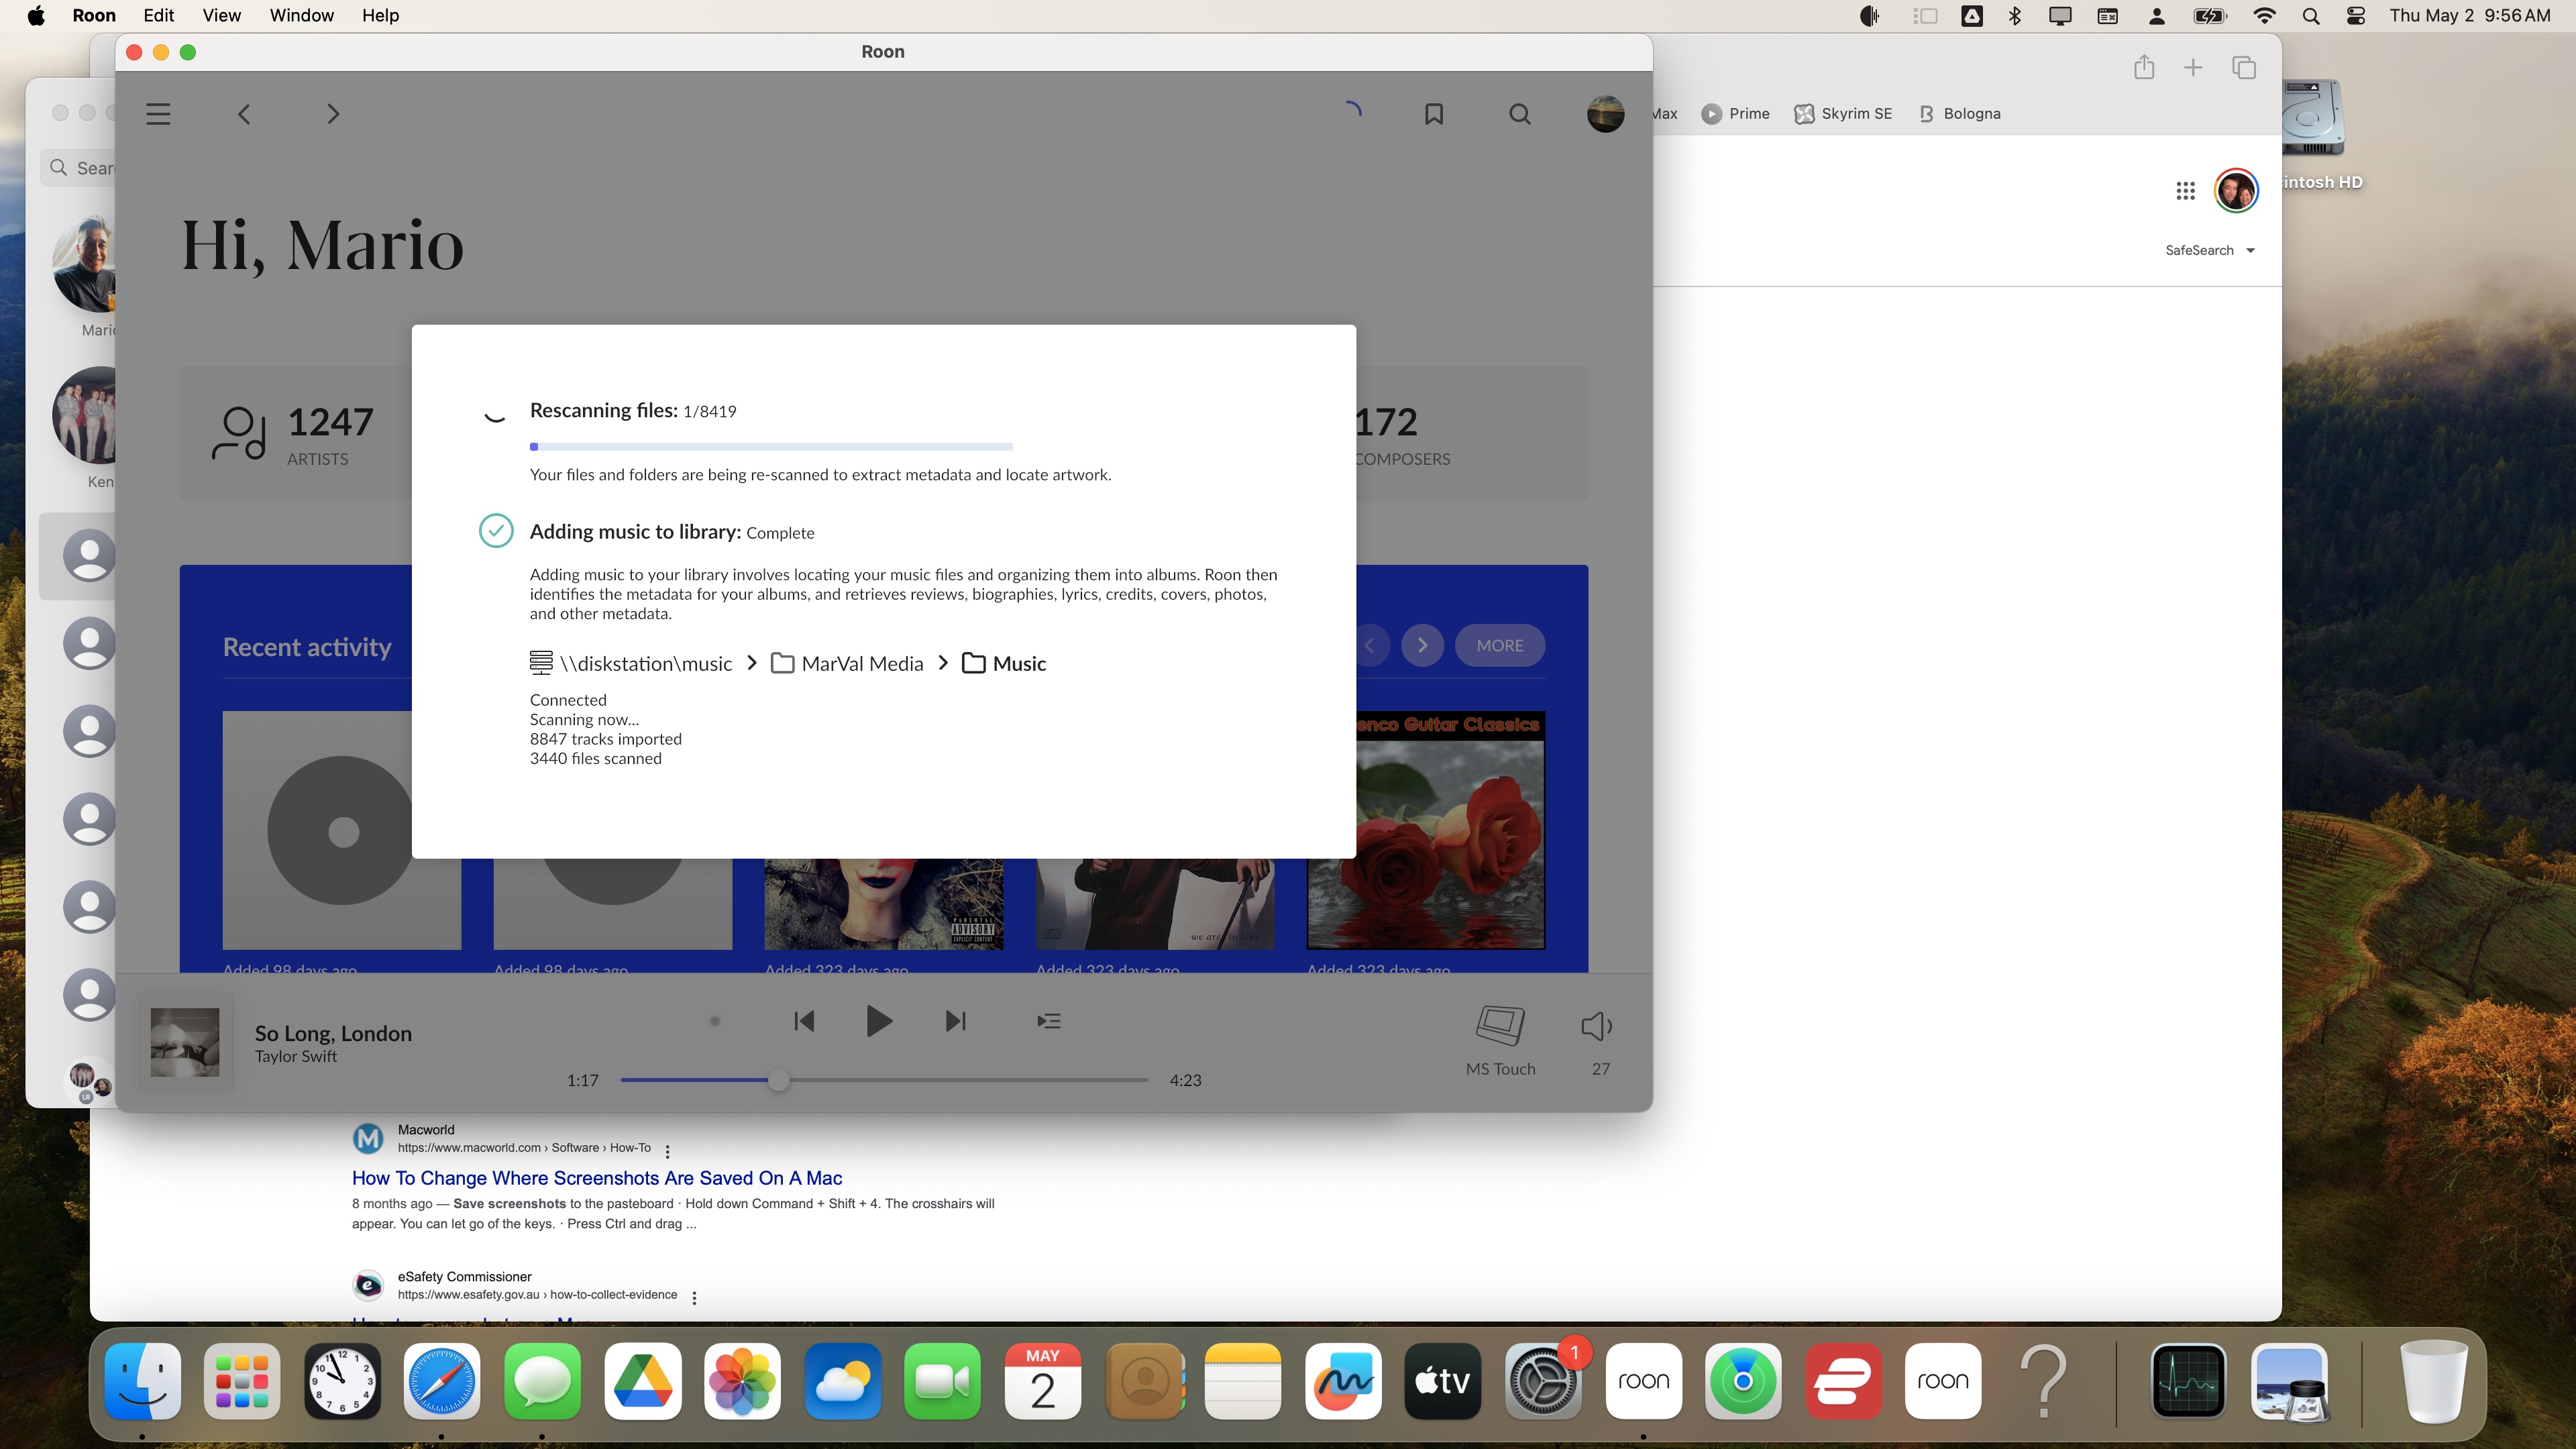Image resolution: width=2576 pixels, height=1449 pixels.
Task: Click the \\diskstation\music path segment
Action: [x=631, y=663]
